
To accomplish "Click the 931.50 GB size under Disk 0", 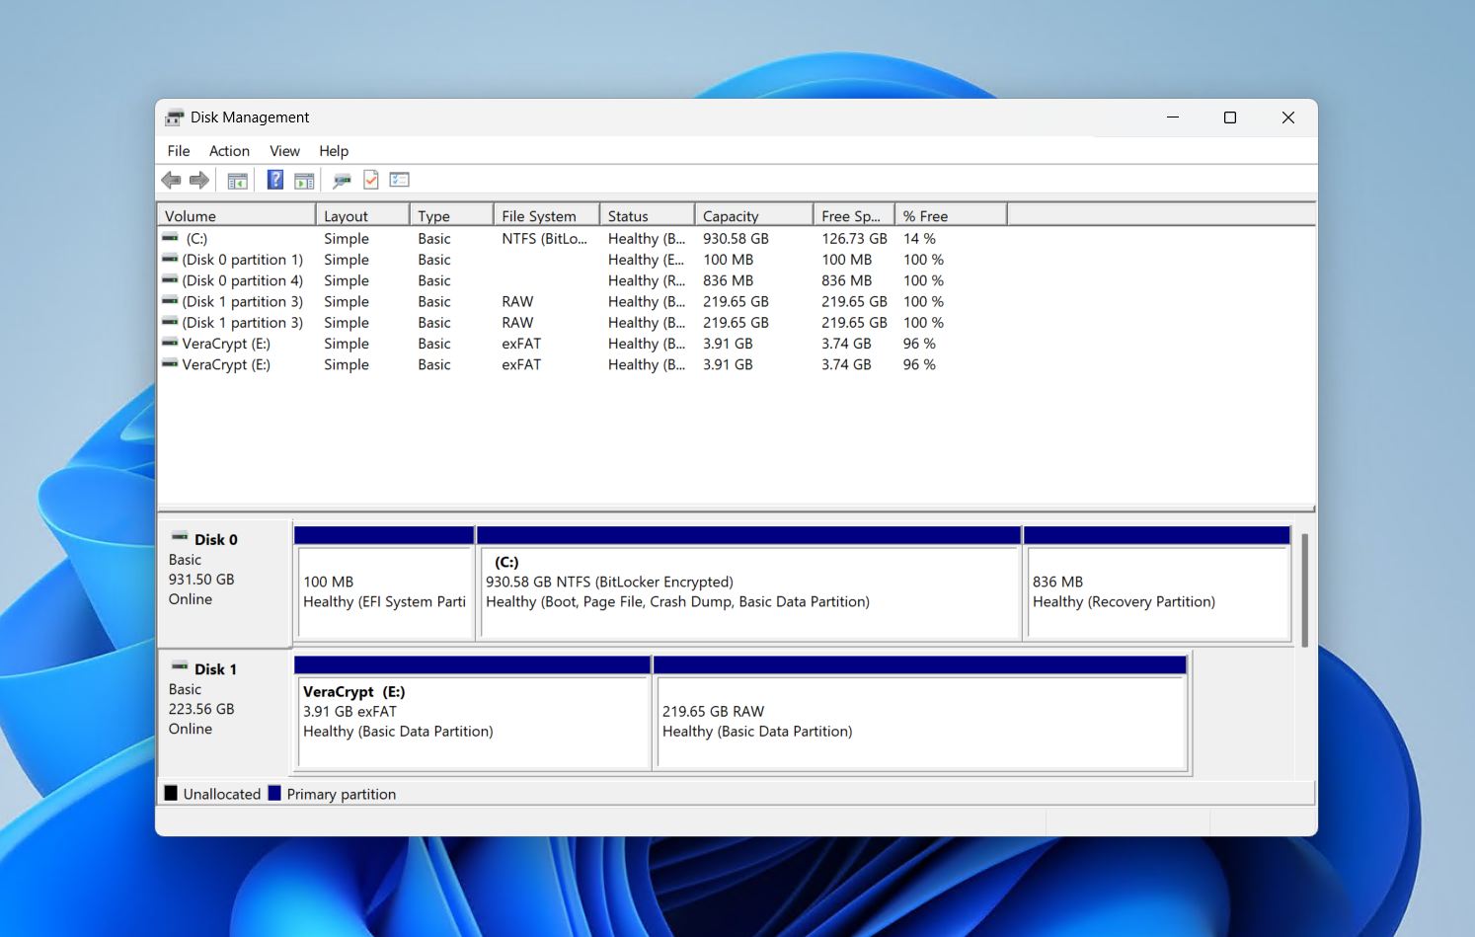I will click(x=201, y=579).
